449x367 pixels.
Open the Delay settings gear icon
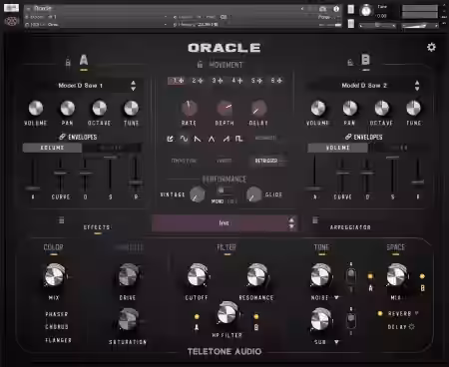click(412, 327)
